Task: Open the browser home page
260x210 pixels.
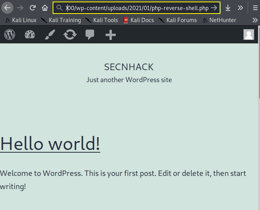Action: pyautogui.click(x=45, y=8)
